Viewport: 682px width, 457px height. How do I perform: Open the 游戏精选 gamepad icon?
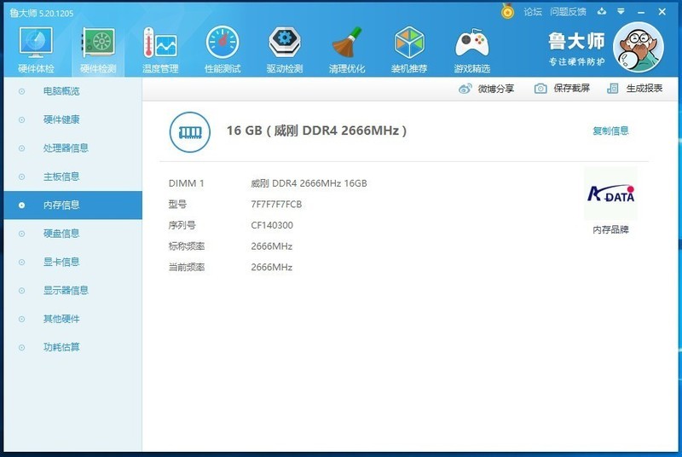coord(472,49)
